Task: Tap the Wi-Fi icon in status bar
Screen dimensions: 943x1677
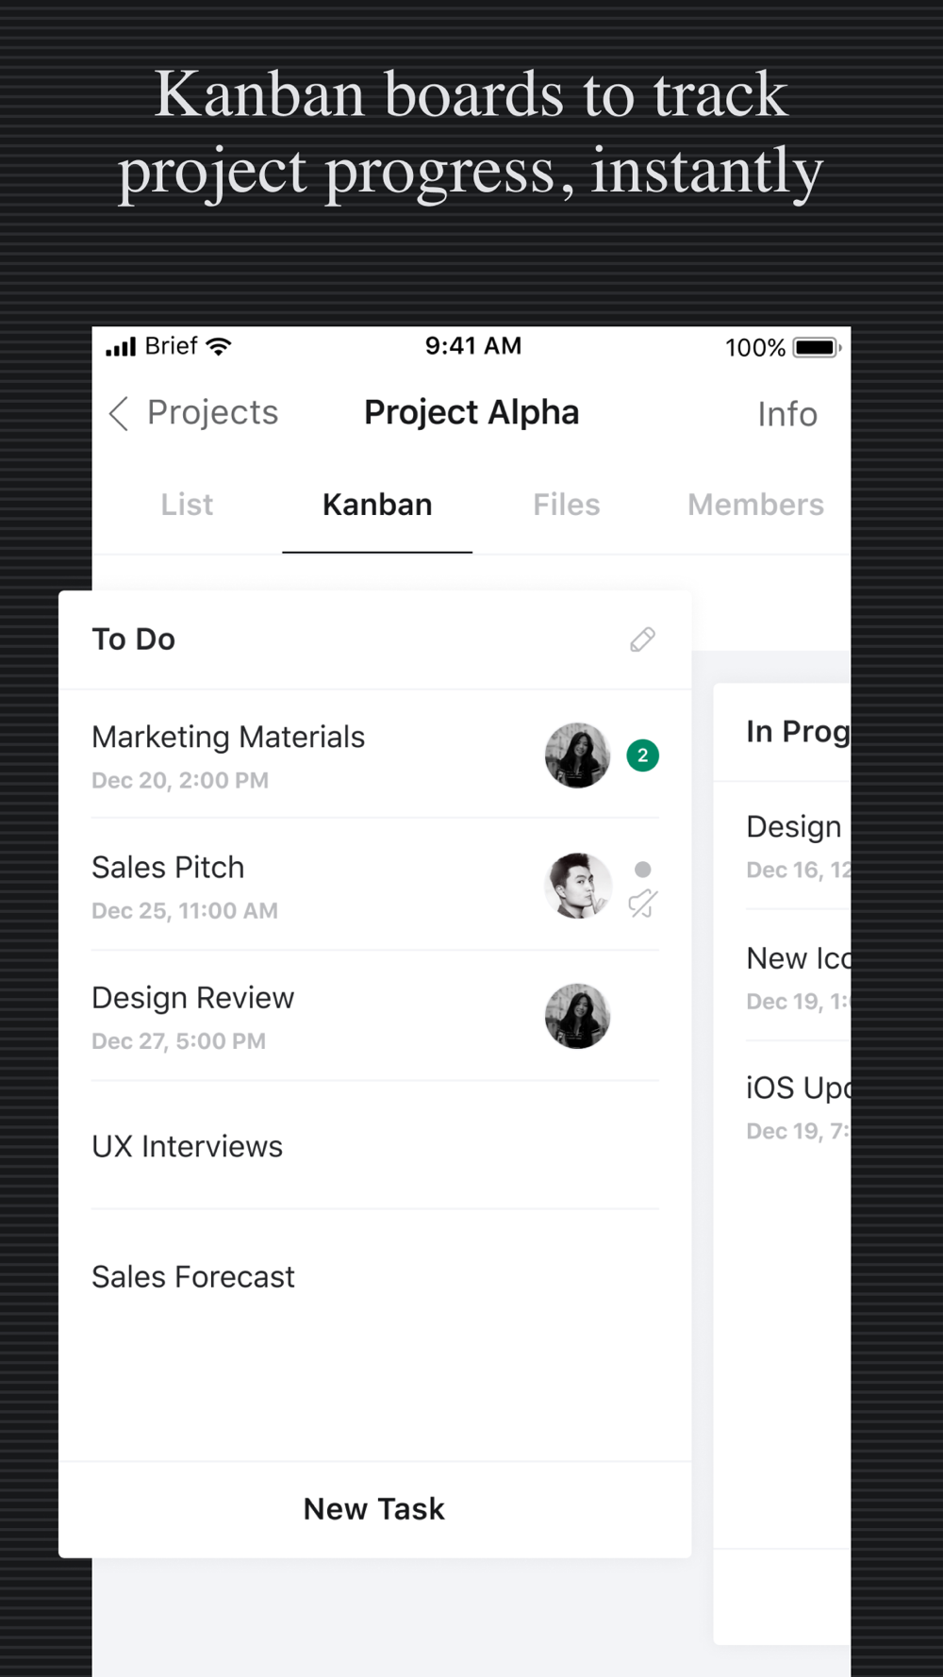Action: pyautogui.click(x=219, y=346)
